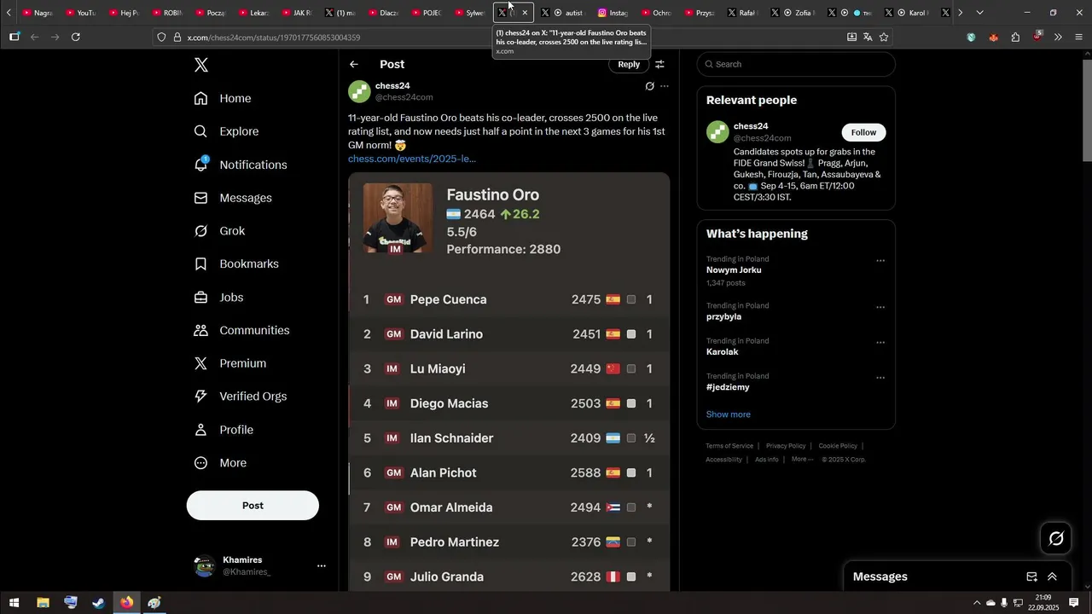Open the post's three-dot more menu
Viewport: 1092px width, 614px height.
665,86
